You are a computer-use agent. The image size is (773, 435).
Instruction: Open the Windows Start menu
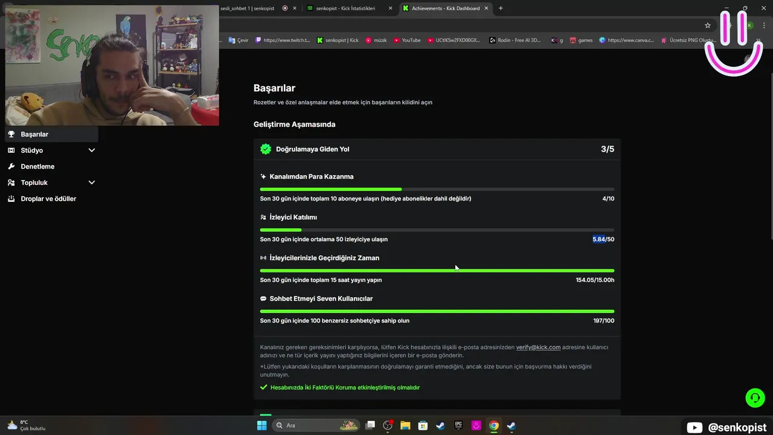pyautogui.click(x=261, y=425)
